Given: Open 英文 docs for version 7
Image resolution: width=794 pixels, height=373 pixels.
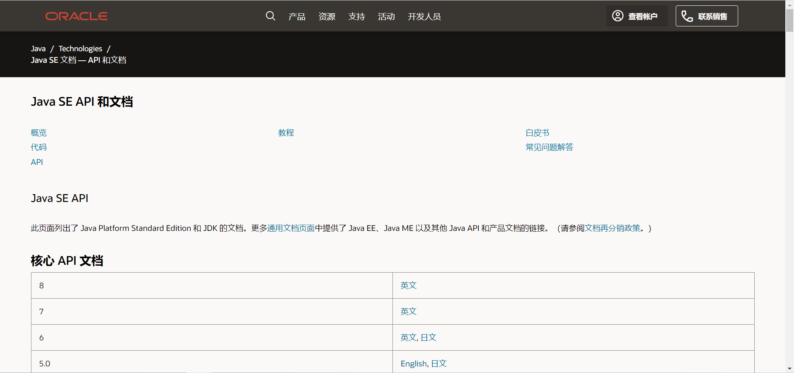Looking at the screenshot, I should click(x=409, y=311).
